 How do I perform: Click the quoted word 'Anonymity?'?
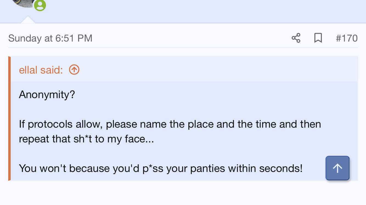tap(47, 95)
